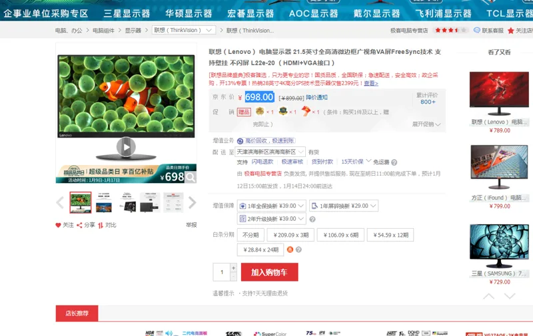Click the help icon beside 2年升级换新

(312, 220)
